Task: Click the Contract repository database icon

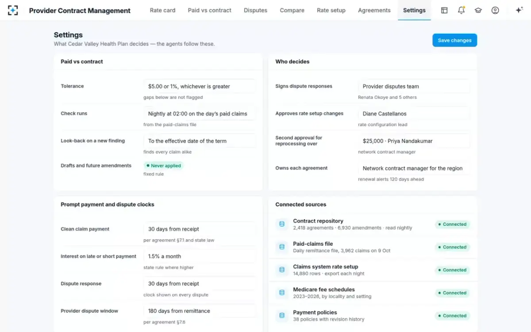Action: click(281, 224)
